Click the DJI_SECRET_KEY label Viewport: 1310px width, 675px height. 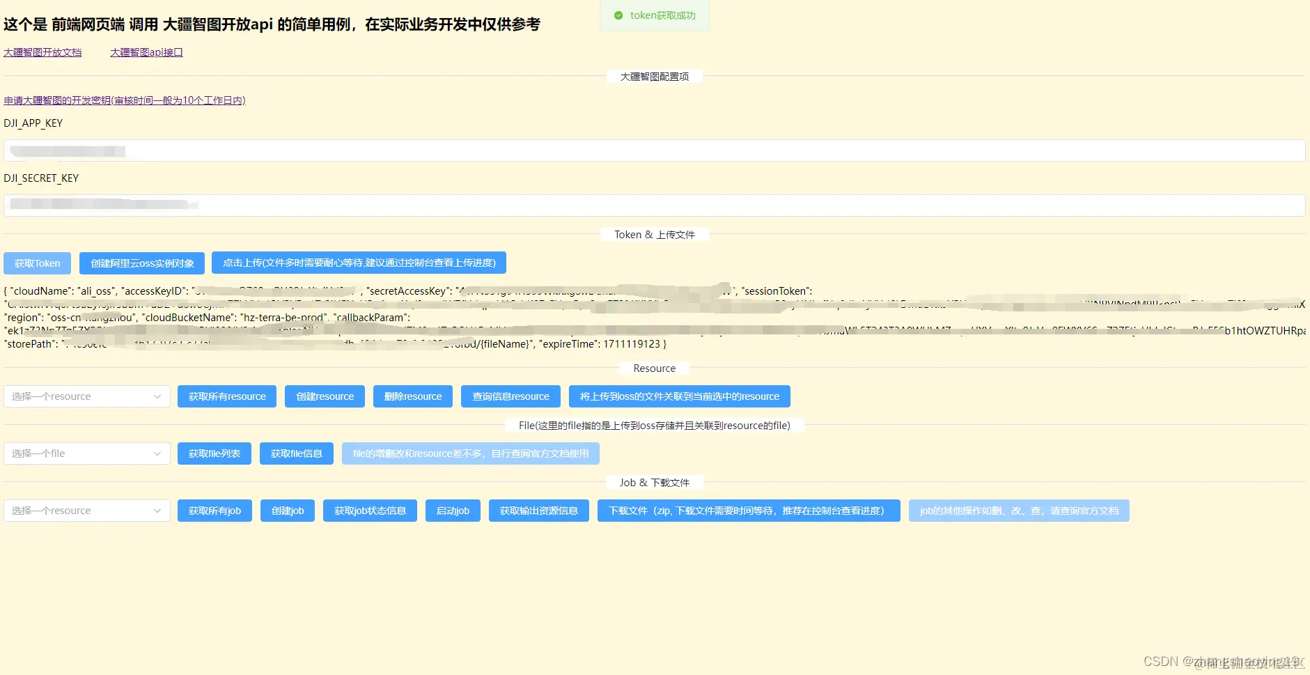41,178
